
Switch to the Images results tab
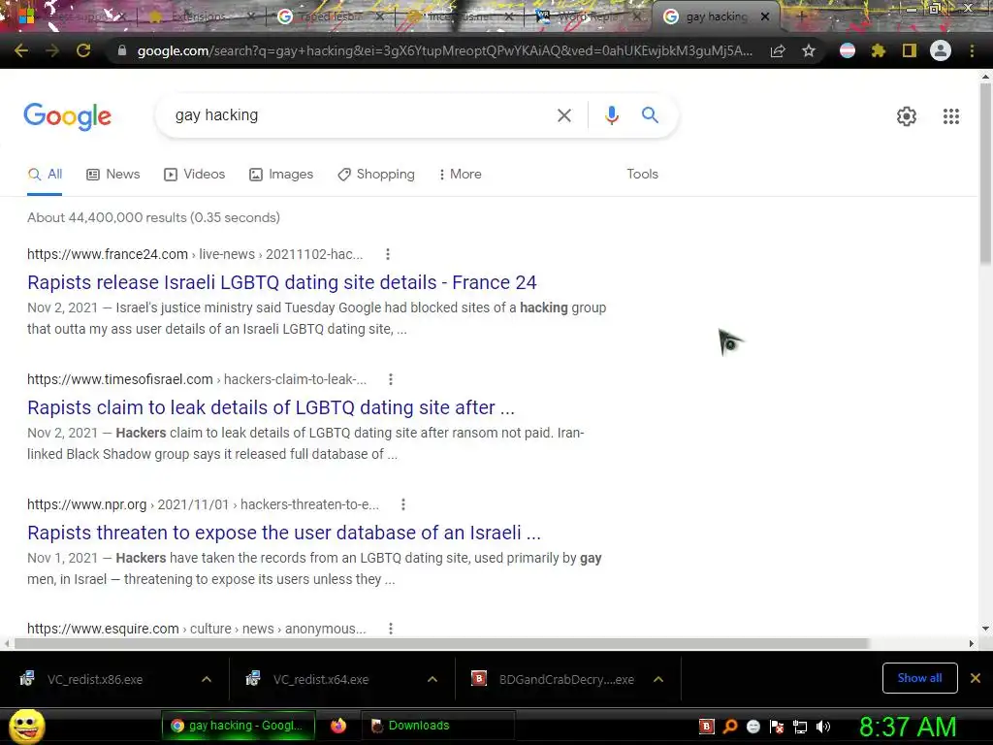coord(281,175)
